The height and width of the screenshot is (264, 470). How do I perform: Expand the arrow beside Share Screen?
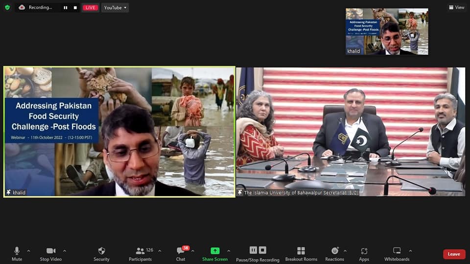(229, 251)
